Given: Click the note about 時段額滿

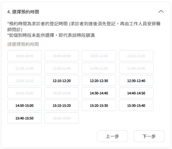Looking at the screenshot, I should point(51,35).
